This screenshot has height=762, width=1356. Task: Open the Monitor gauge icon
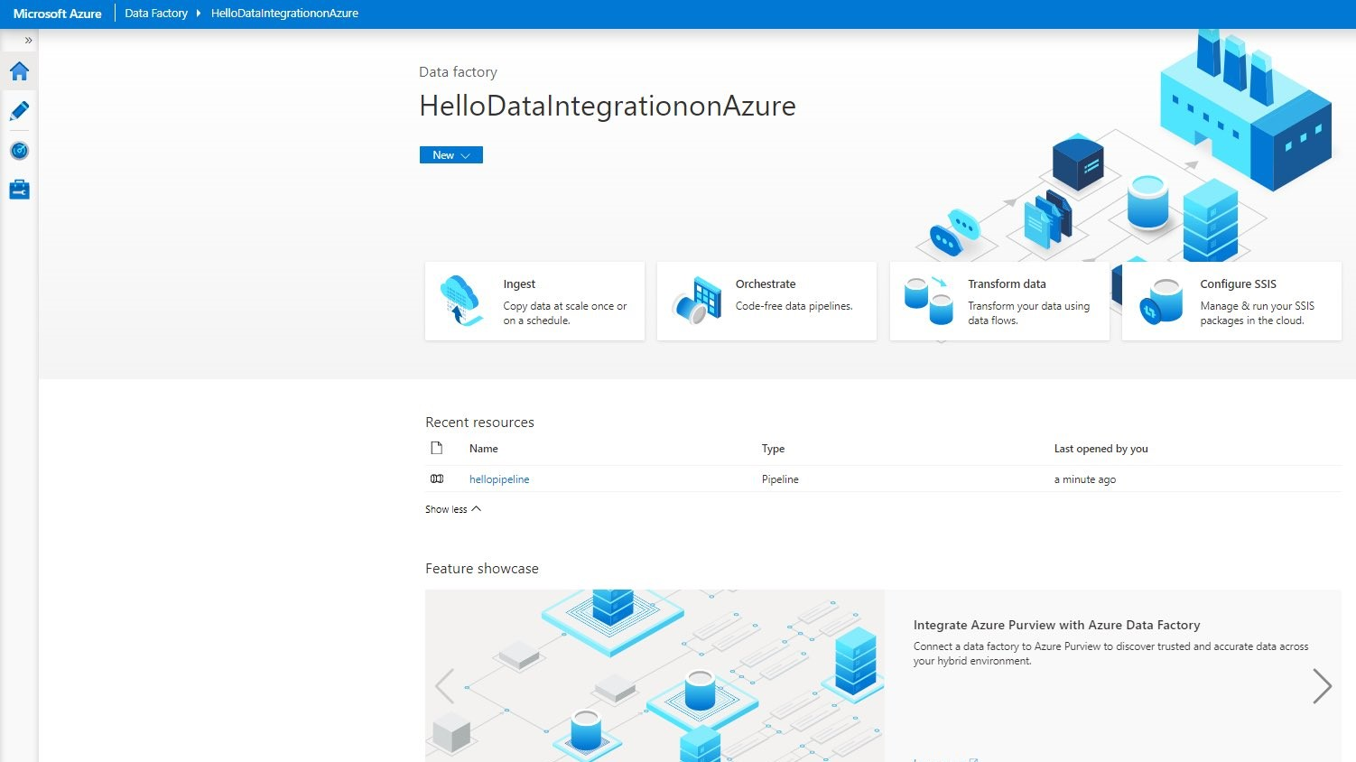tap(19, 151)
